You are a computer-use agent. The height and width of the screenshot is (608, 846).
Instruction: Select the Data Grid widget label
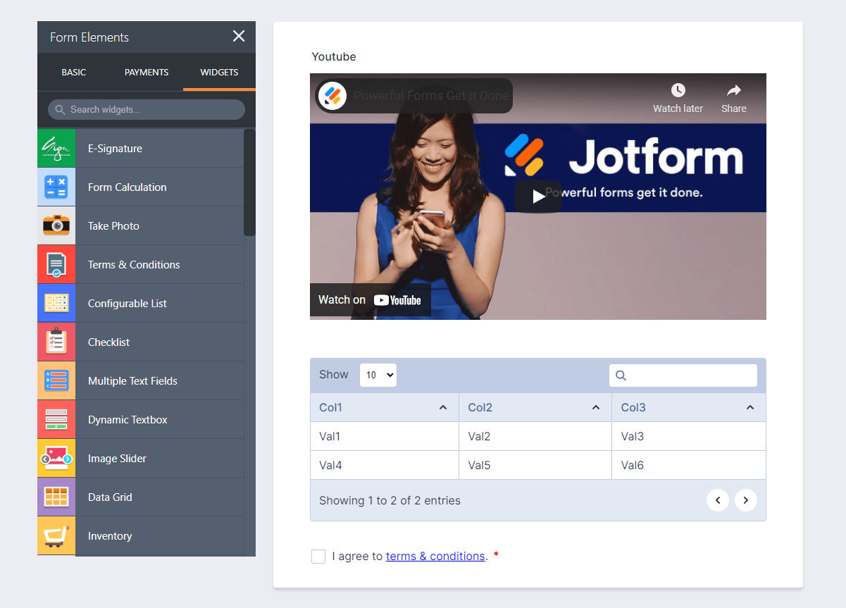(110, 497)
